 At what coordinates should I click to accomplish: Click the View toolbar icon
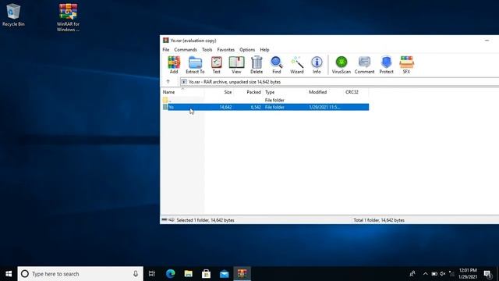click(236, 65)
